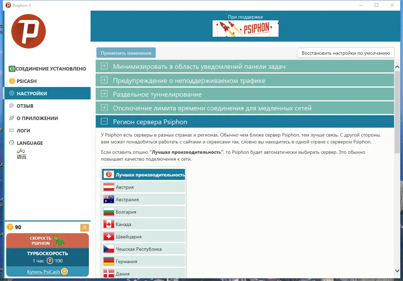This screenshot has width=403, height=281.
Task: Click the Austria flag icon
Action: (x=109, y=187)
